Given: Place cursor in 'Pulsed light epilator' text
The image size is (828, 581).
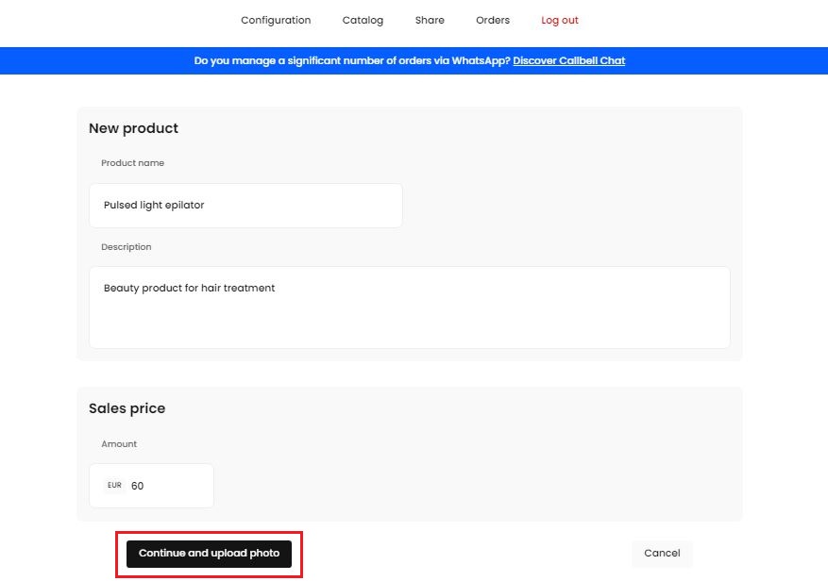Looking at the screenshot, I should (154, 206).
